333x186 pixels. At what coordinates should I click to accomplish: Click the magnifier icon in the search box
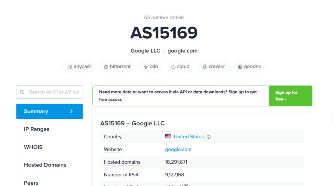pos(22,92)
